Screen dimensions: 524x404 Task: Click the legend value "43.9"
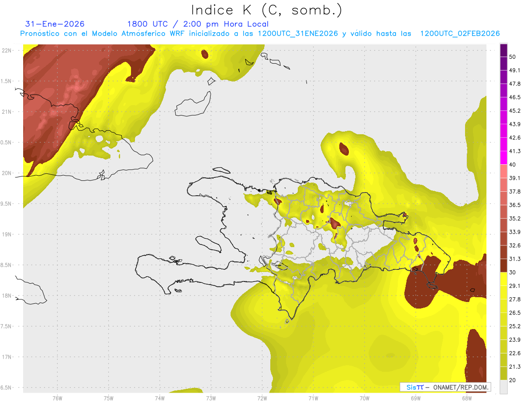tap(515, 124)
